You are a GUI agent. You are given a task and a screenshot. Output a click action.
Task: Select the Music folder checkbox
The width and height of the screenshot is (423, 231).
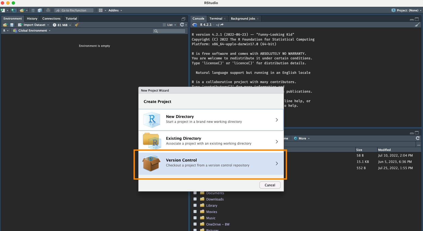point(195,218)
